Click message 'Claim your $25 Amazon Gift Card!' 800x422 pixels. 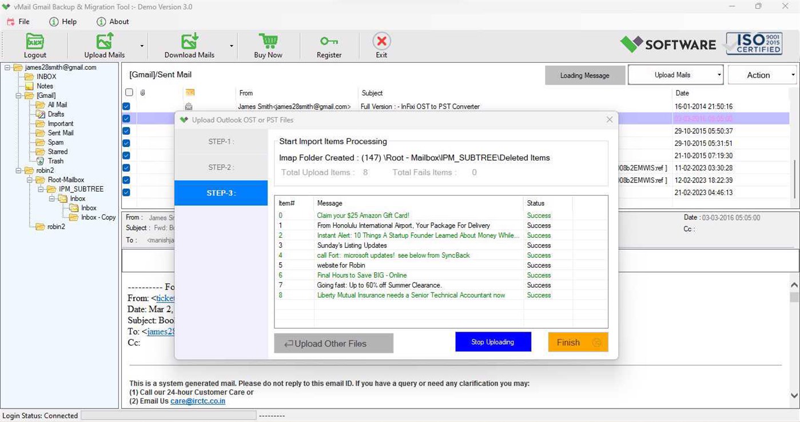tap(363, 216)
